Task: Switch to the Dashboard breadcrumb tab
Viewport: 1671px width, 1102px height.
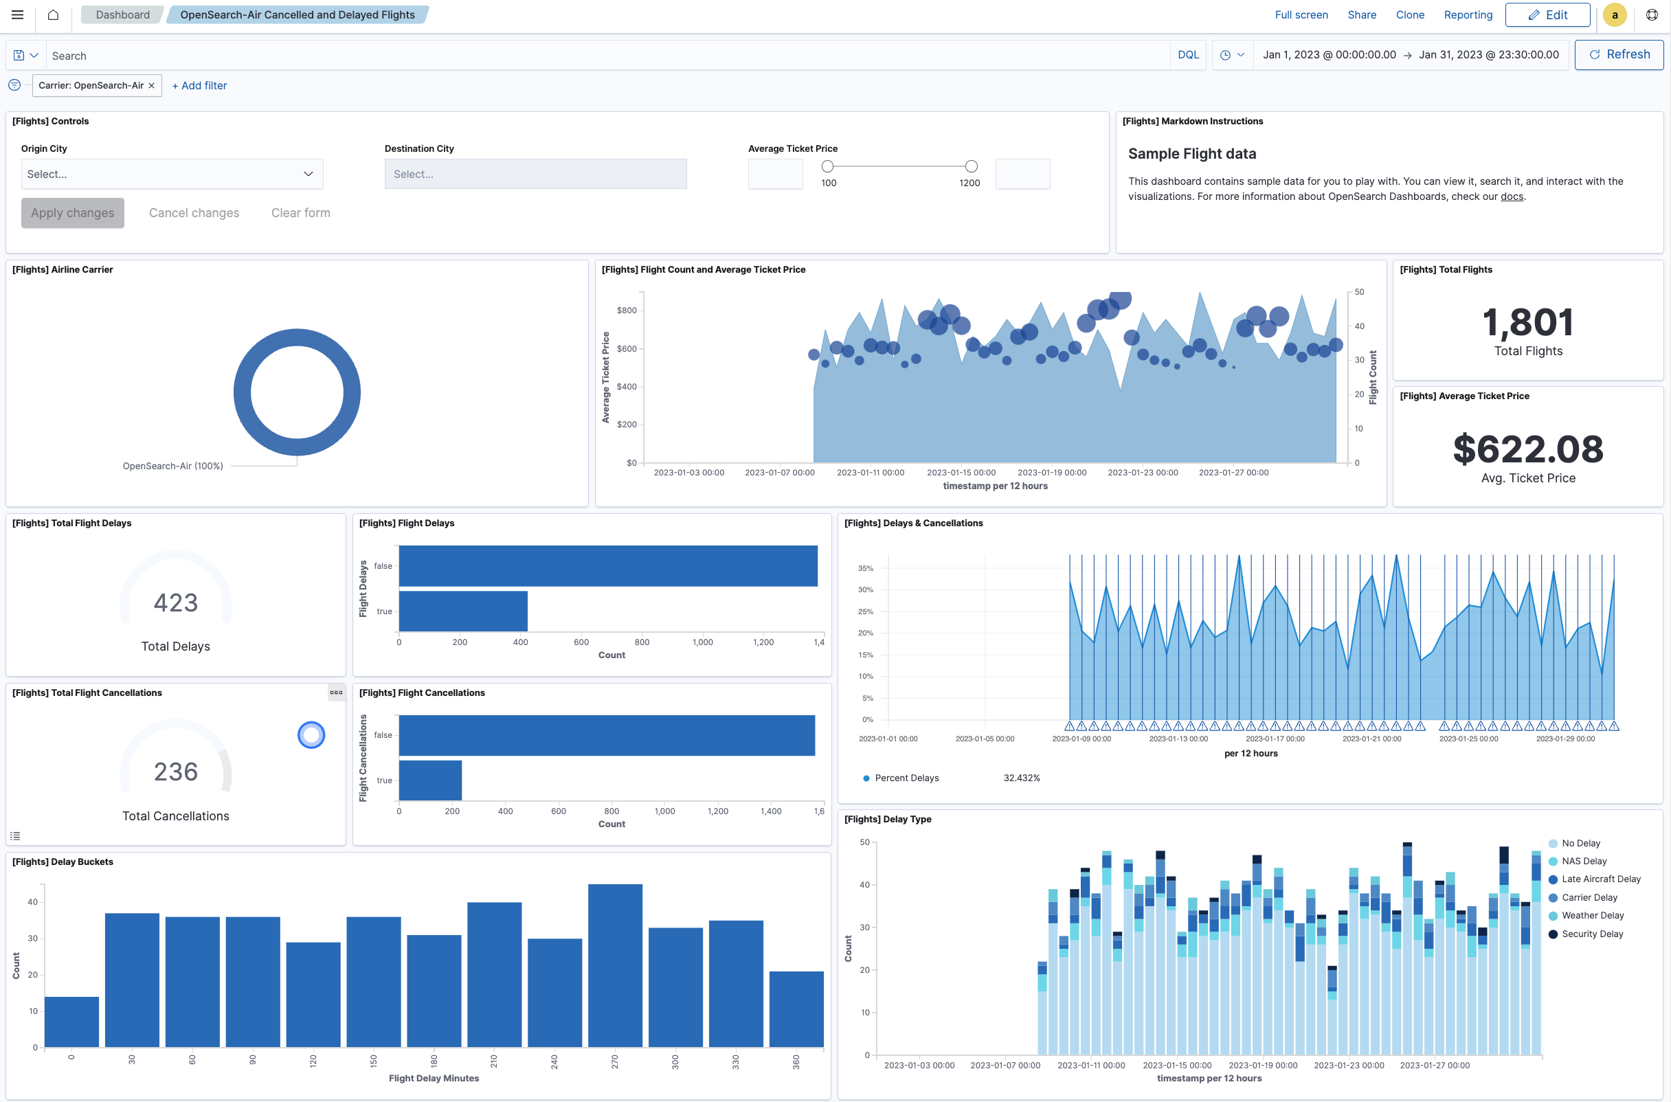Action: (122, 14)
